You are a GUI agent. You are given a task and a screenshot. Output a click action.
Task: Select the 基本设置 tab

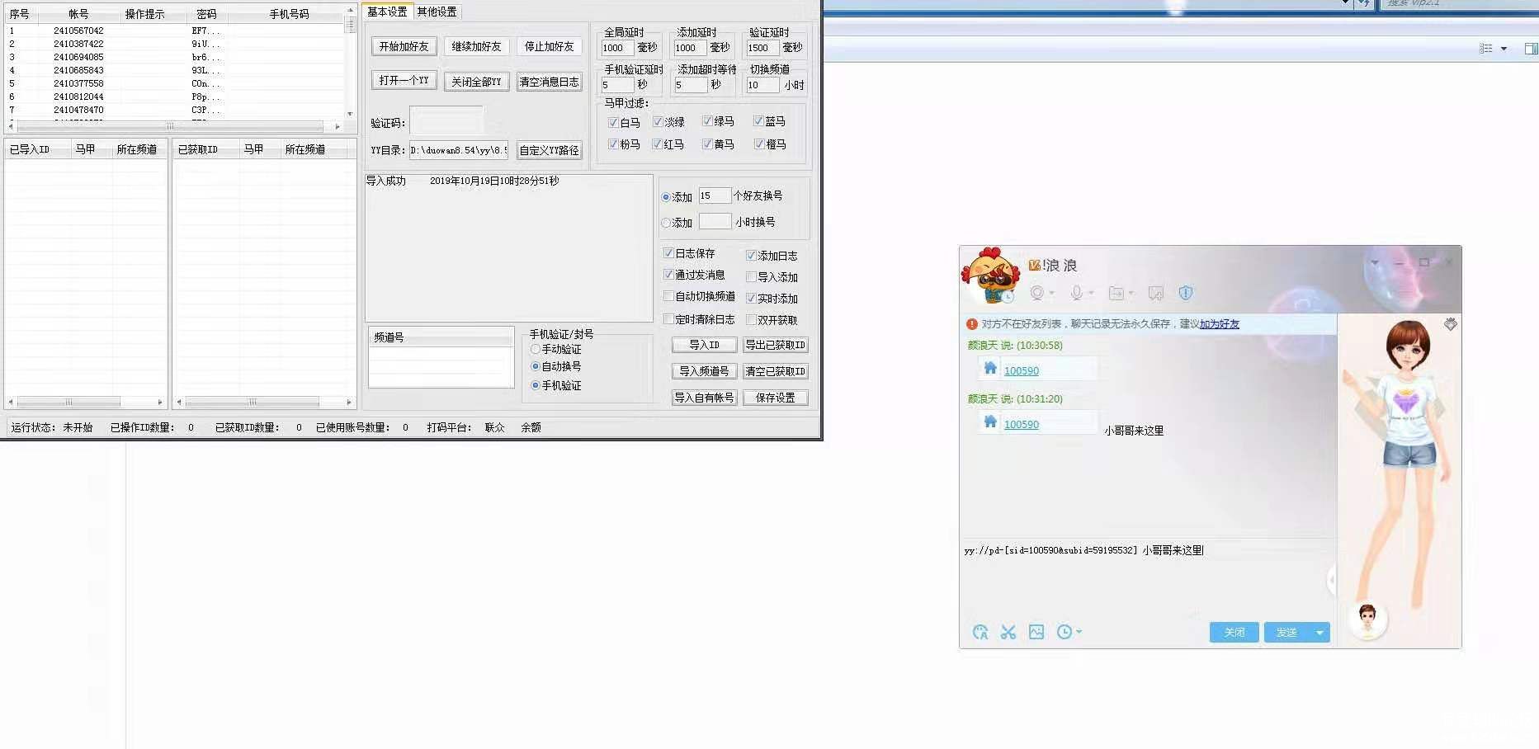387,12
